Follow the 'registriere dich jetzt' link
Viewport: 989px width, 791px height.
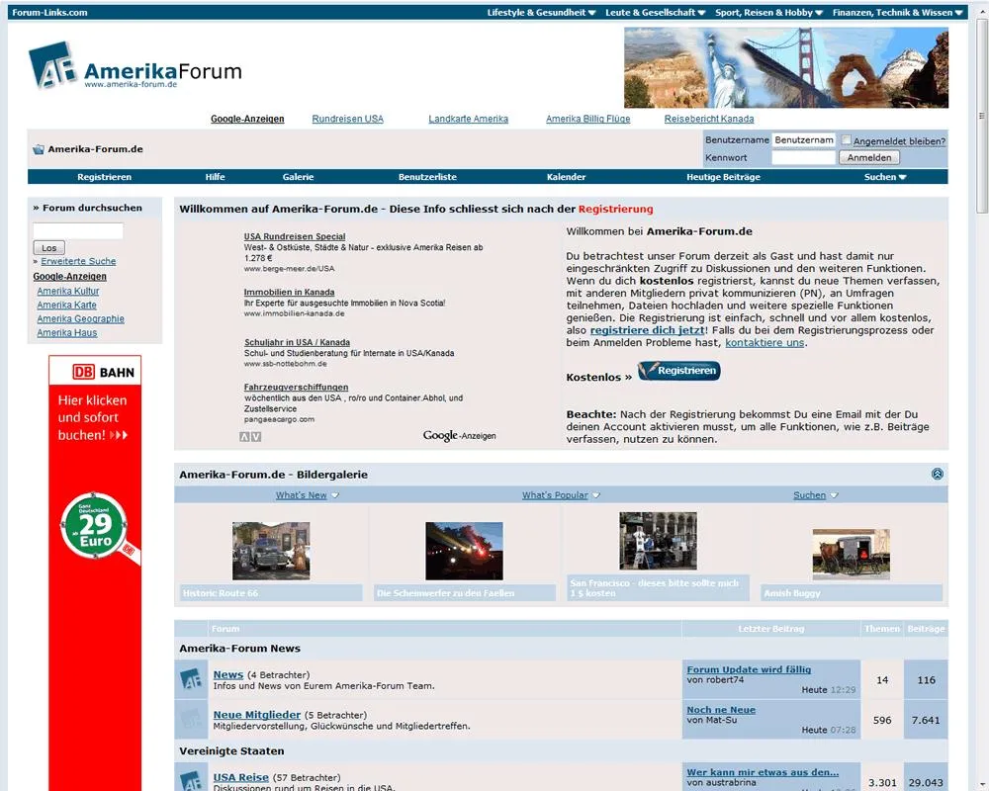click(647, 330)
